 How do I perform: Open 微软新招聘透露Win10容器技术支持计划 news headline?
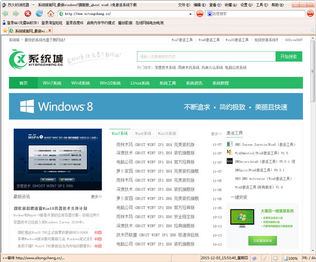(x=51, y=208)
